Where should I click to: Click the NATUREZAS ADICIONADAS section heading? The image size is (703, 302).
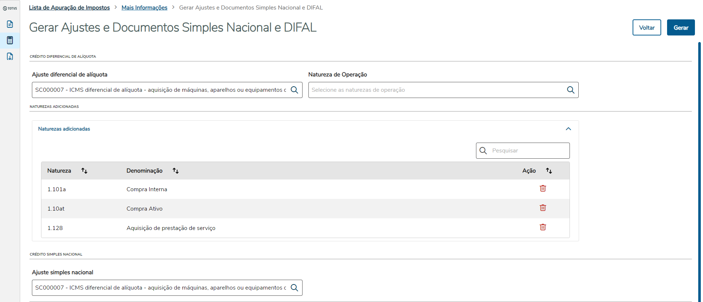pyautogui.click(x=54, y=107)
